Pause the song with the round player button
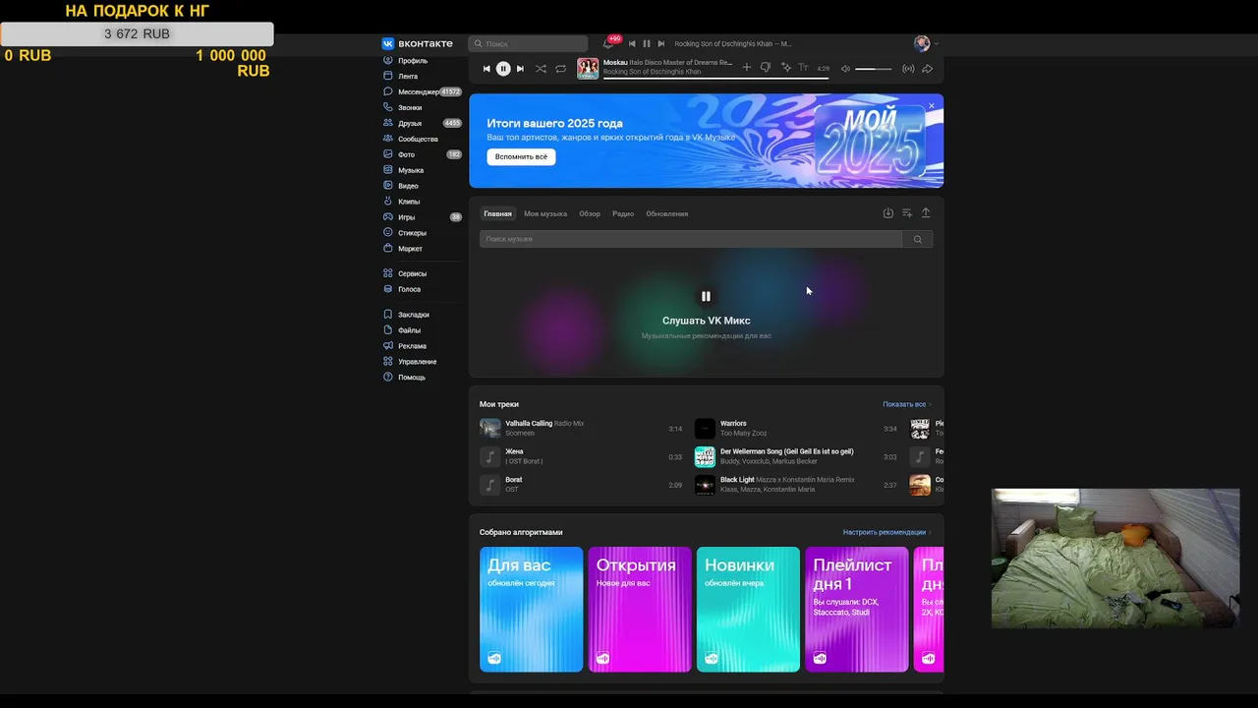 click(x=503, y=69)
